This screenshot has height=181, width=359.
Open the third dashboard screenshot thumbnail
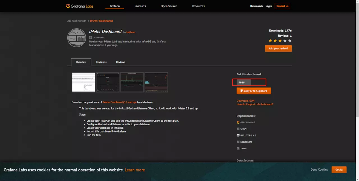coord(132,82)
